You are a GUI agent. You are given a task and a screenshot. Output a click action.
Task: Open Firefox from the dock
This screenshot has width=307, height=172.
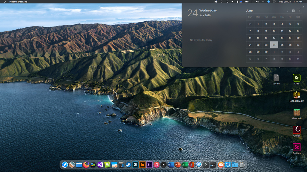(86, 165)
